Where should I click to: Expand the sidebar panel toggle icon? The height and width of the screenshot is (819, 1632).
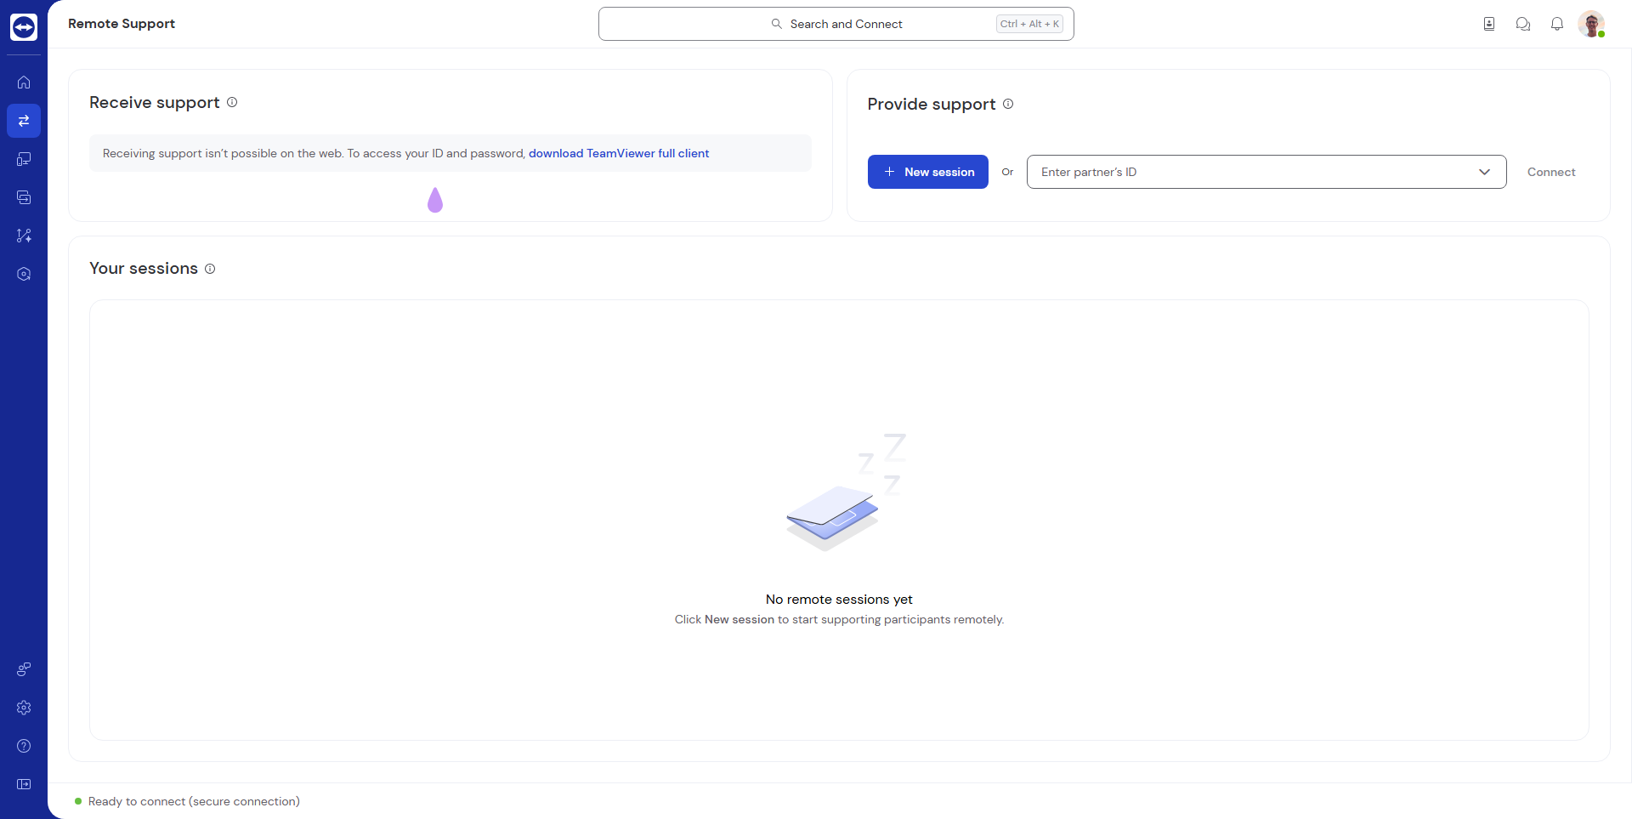[24, 784]
